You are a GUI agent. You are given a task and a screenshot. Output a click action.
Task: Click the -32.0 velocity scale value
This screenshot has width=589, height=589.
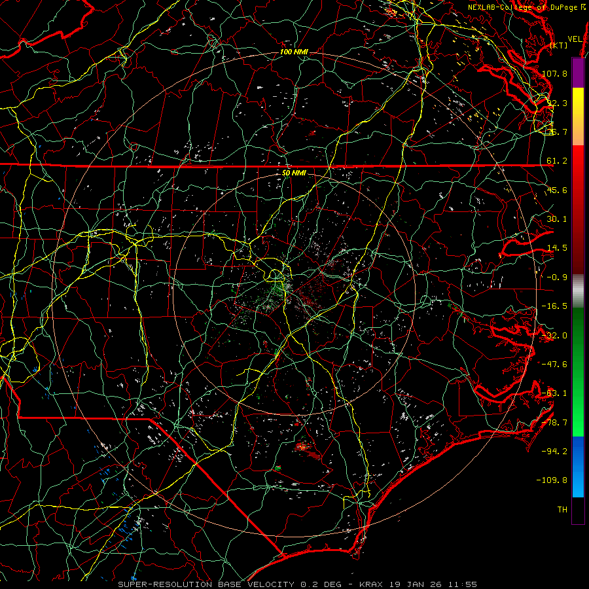click(x=554, y=336)
